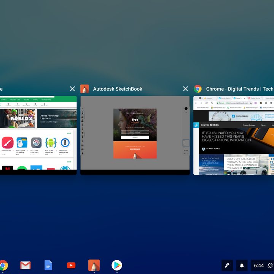The image size is (274, 274).
Task: Expand Product Reviews menu on Digital Trends
Action: tap(249, 125)
